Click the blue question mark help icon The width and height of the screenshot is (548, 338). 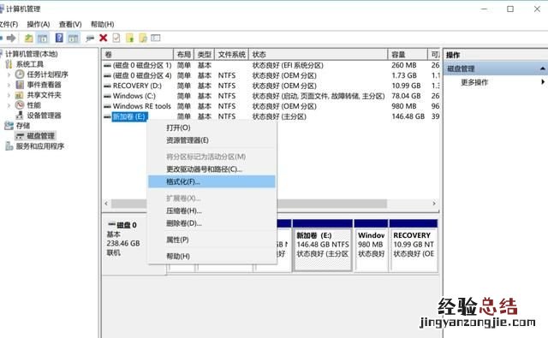coord(59,38)
